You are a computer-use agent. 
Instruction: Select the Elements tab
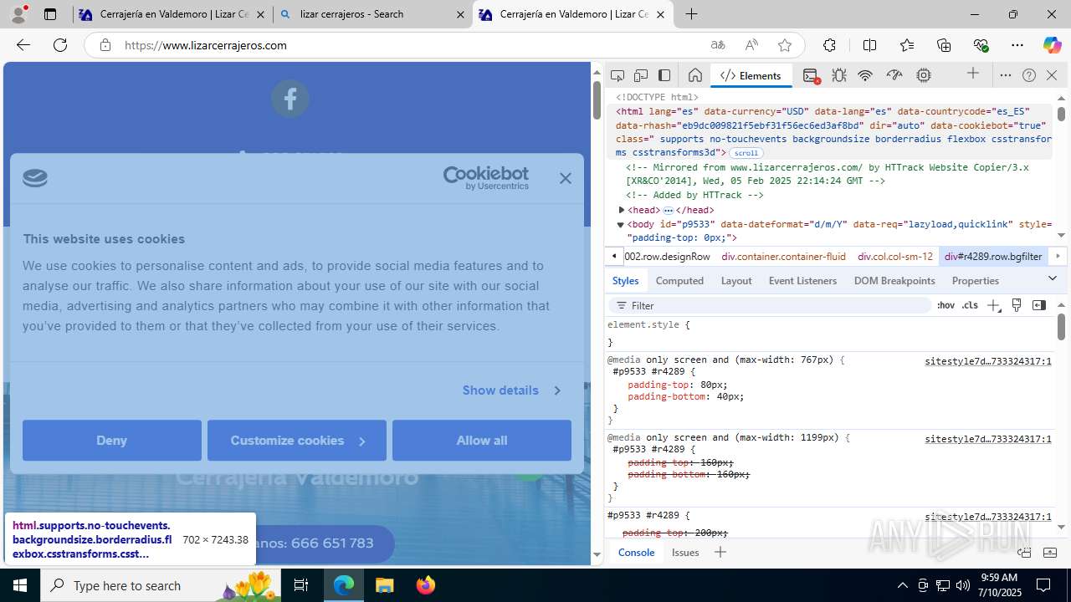[751, 75]
